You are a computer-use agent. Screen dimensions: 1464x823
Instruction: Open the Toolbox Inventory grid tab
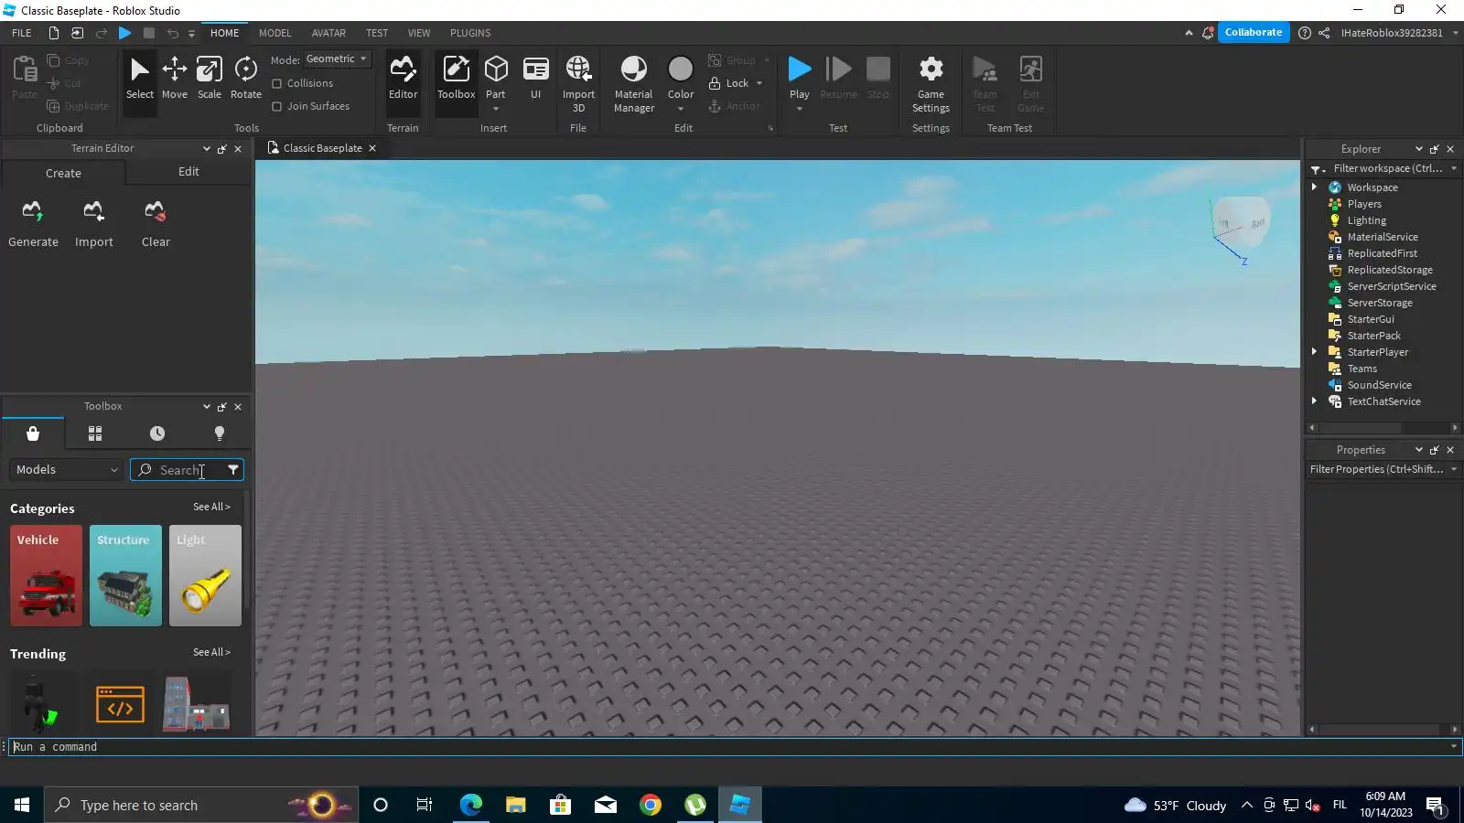[x=95, y=433]
